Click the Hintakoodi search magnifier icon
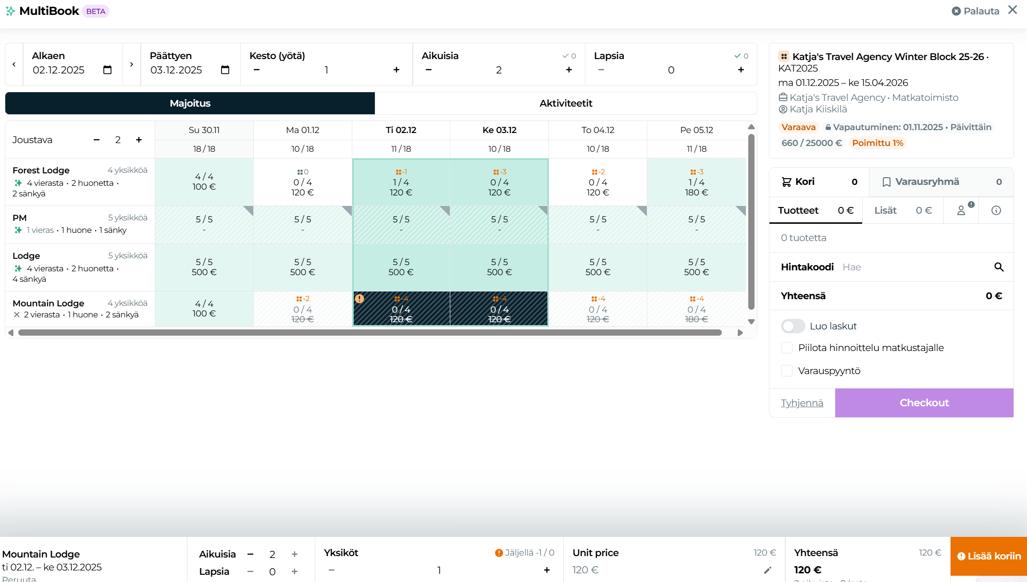1027x582 pixels. coord(999,267)
